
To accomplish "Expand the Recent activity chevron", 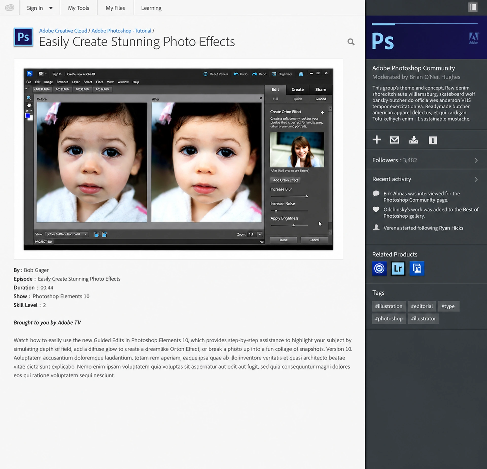I will tap(476, 179).
